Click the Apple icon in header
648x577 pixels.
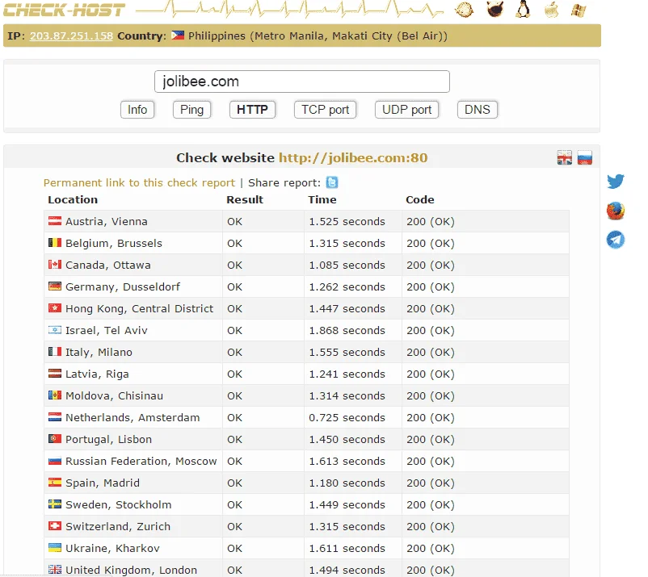click(551, 10)
